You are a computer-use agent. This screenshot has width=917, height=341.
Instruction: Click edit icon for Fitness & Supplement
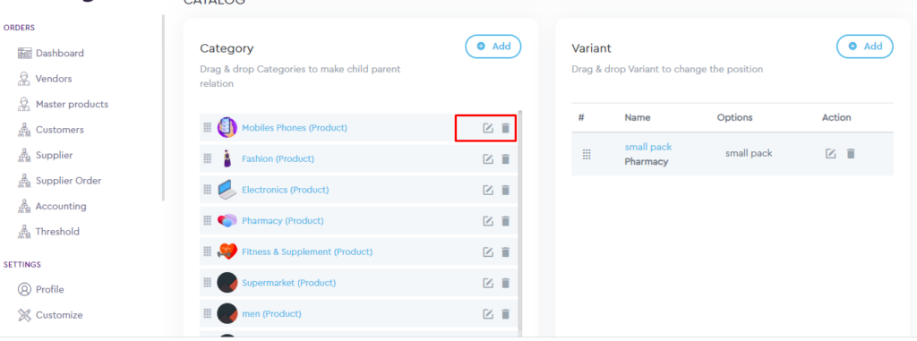pos(488,252)
